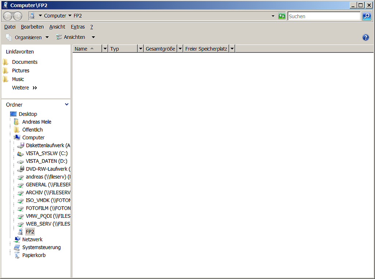Image resolution: width=375 pixels, height=279 pixels.
Task: Open the Datei menu
Action: (x=10, y=27)
